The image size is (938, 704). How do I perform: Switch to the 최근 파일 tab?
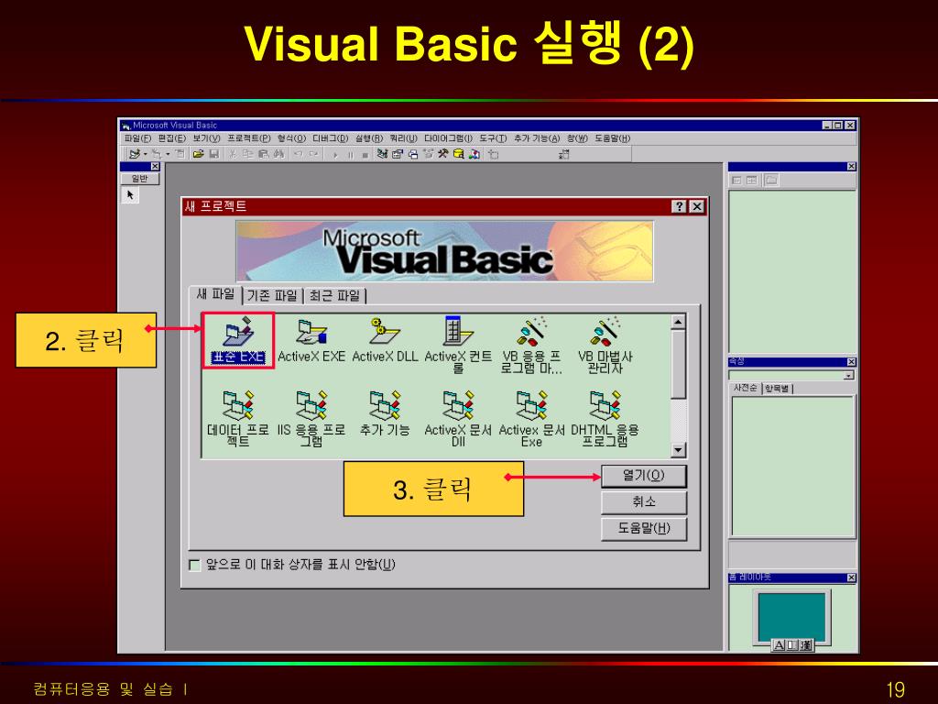click(334, 296)
